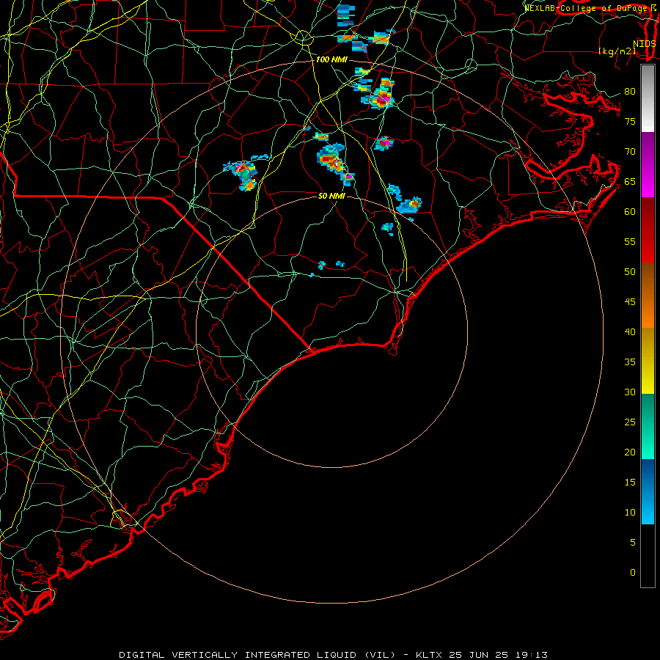Viewport: 660px width, 660px height.
Task: Click the legend value 5
Action: pyautogui.click(x=633, y=542)
